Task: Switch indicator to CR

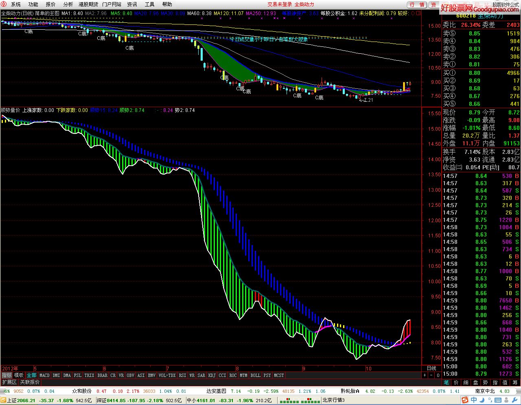Action: [113, 375]
